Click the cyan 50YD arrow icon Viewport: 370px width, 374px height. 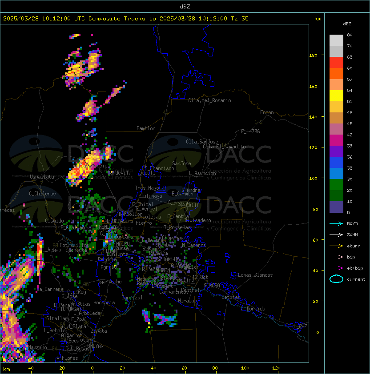[336, 223]
